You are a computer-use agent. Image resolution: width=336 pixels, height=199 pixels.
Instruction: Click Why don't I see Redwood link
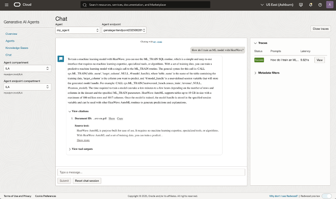[284, 196]
